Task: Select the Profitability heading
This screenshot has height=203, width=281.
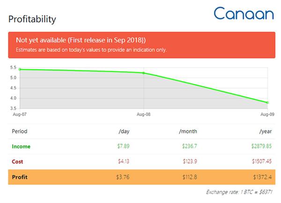Action: coord(32,19)
